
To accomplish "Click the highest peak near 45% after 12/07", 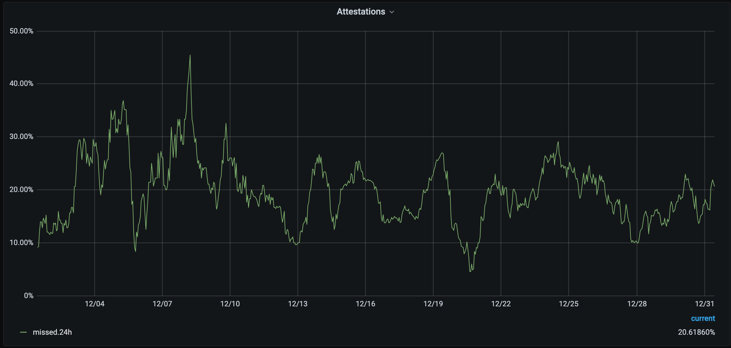I will pos(190,56).
